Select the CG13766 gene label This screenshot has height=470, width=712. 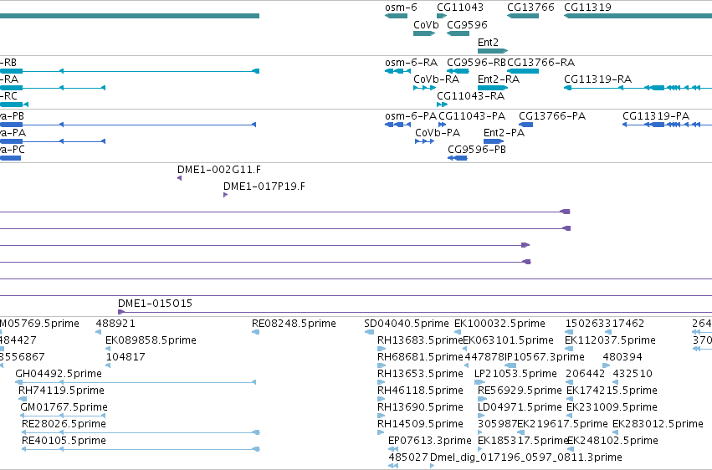click(530, 8)
